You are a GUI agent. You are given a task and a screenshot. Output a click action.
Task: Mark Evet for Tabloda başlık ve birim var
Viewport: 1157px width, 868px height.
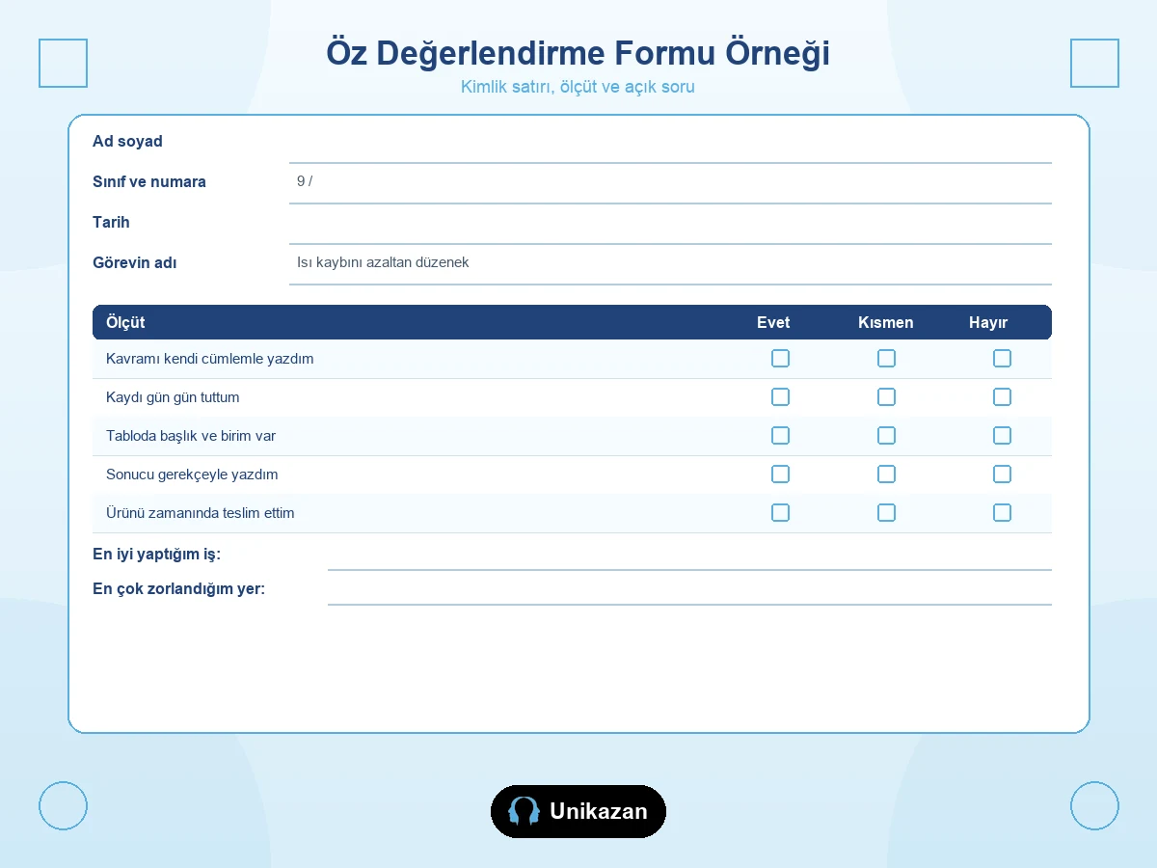[780, 436]
